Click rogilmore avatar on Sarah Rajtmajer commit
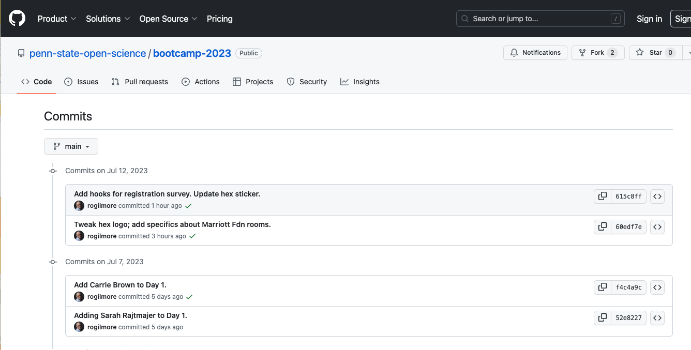 79,327
